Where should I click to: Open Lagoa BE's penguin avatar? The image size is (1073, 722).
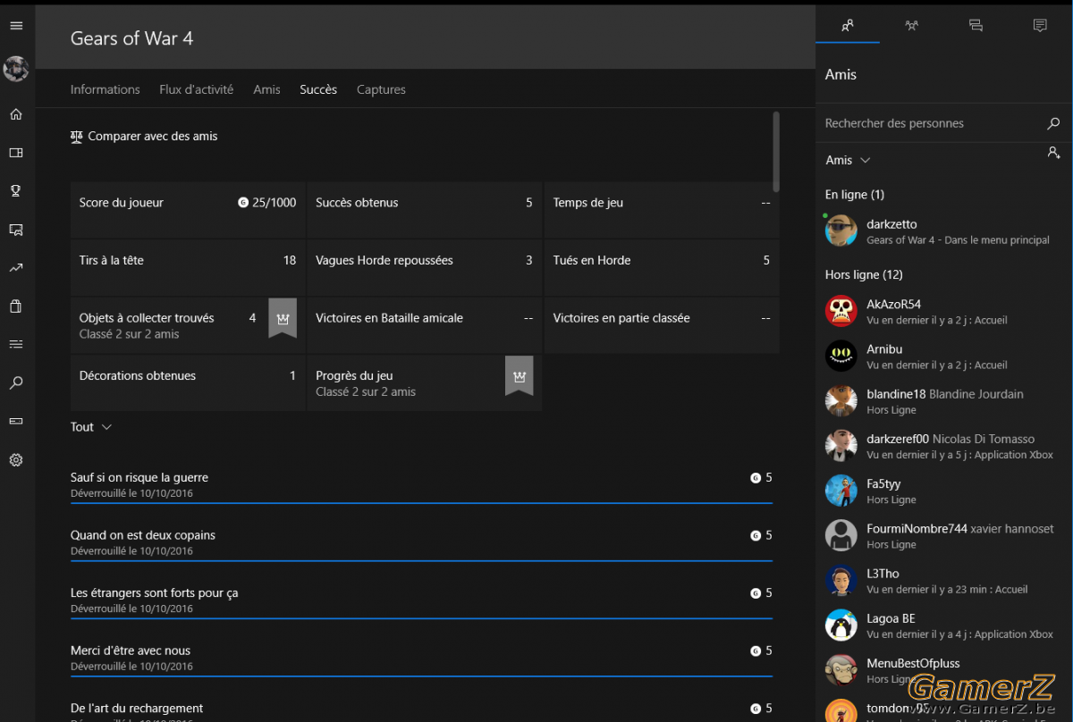pos(841,625)
